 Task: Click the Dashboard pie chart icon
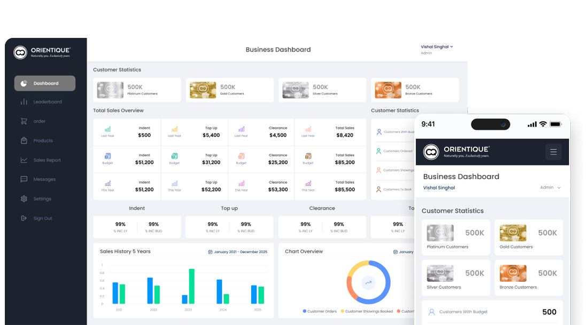click(24, 83)
